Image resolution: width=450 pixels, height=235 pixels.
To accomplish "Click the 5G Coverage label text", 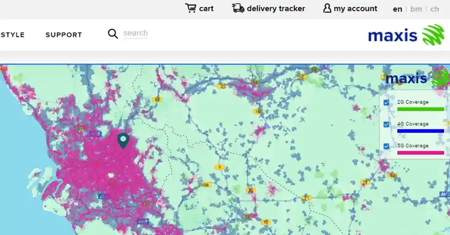I will (413, 146).
